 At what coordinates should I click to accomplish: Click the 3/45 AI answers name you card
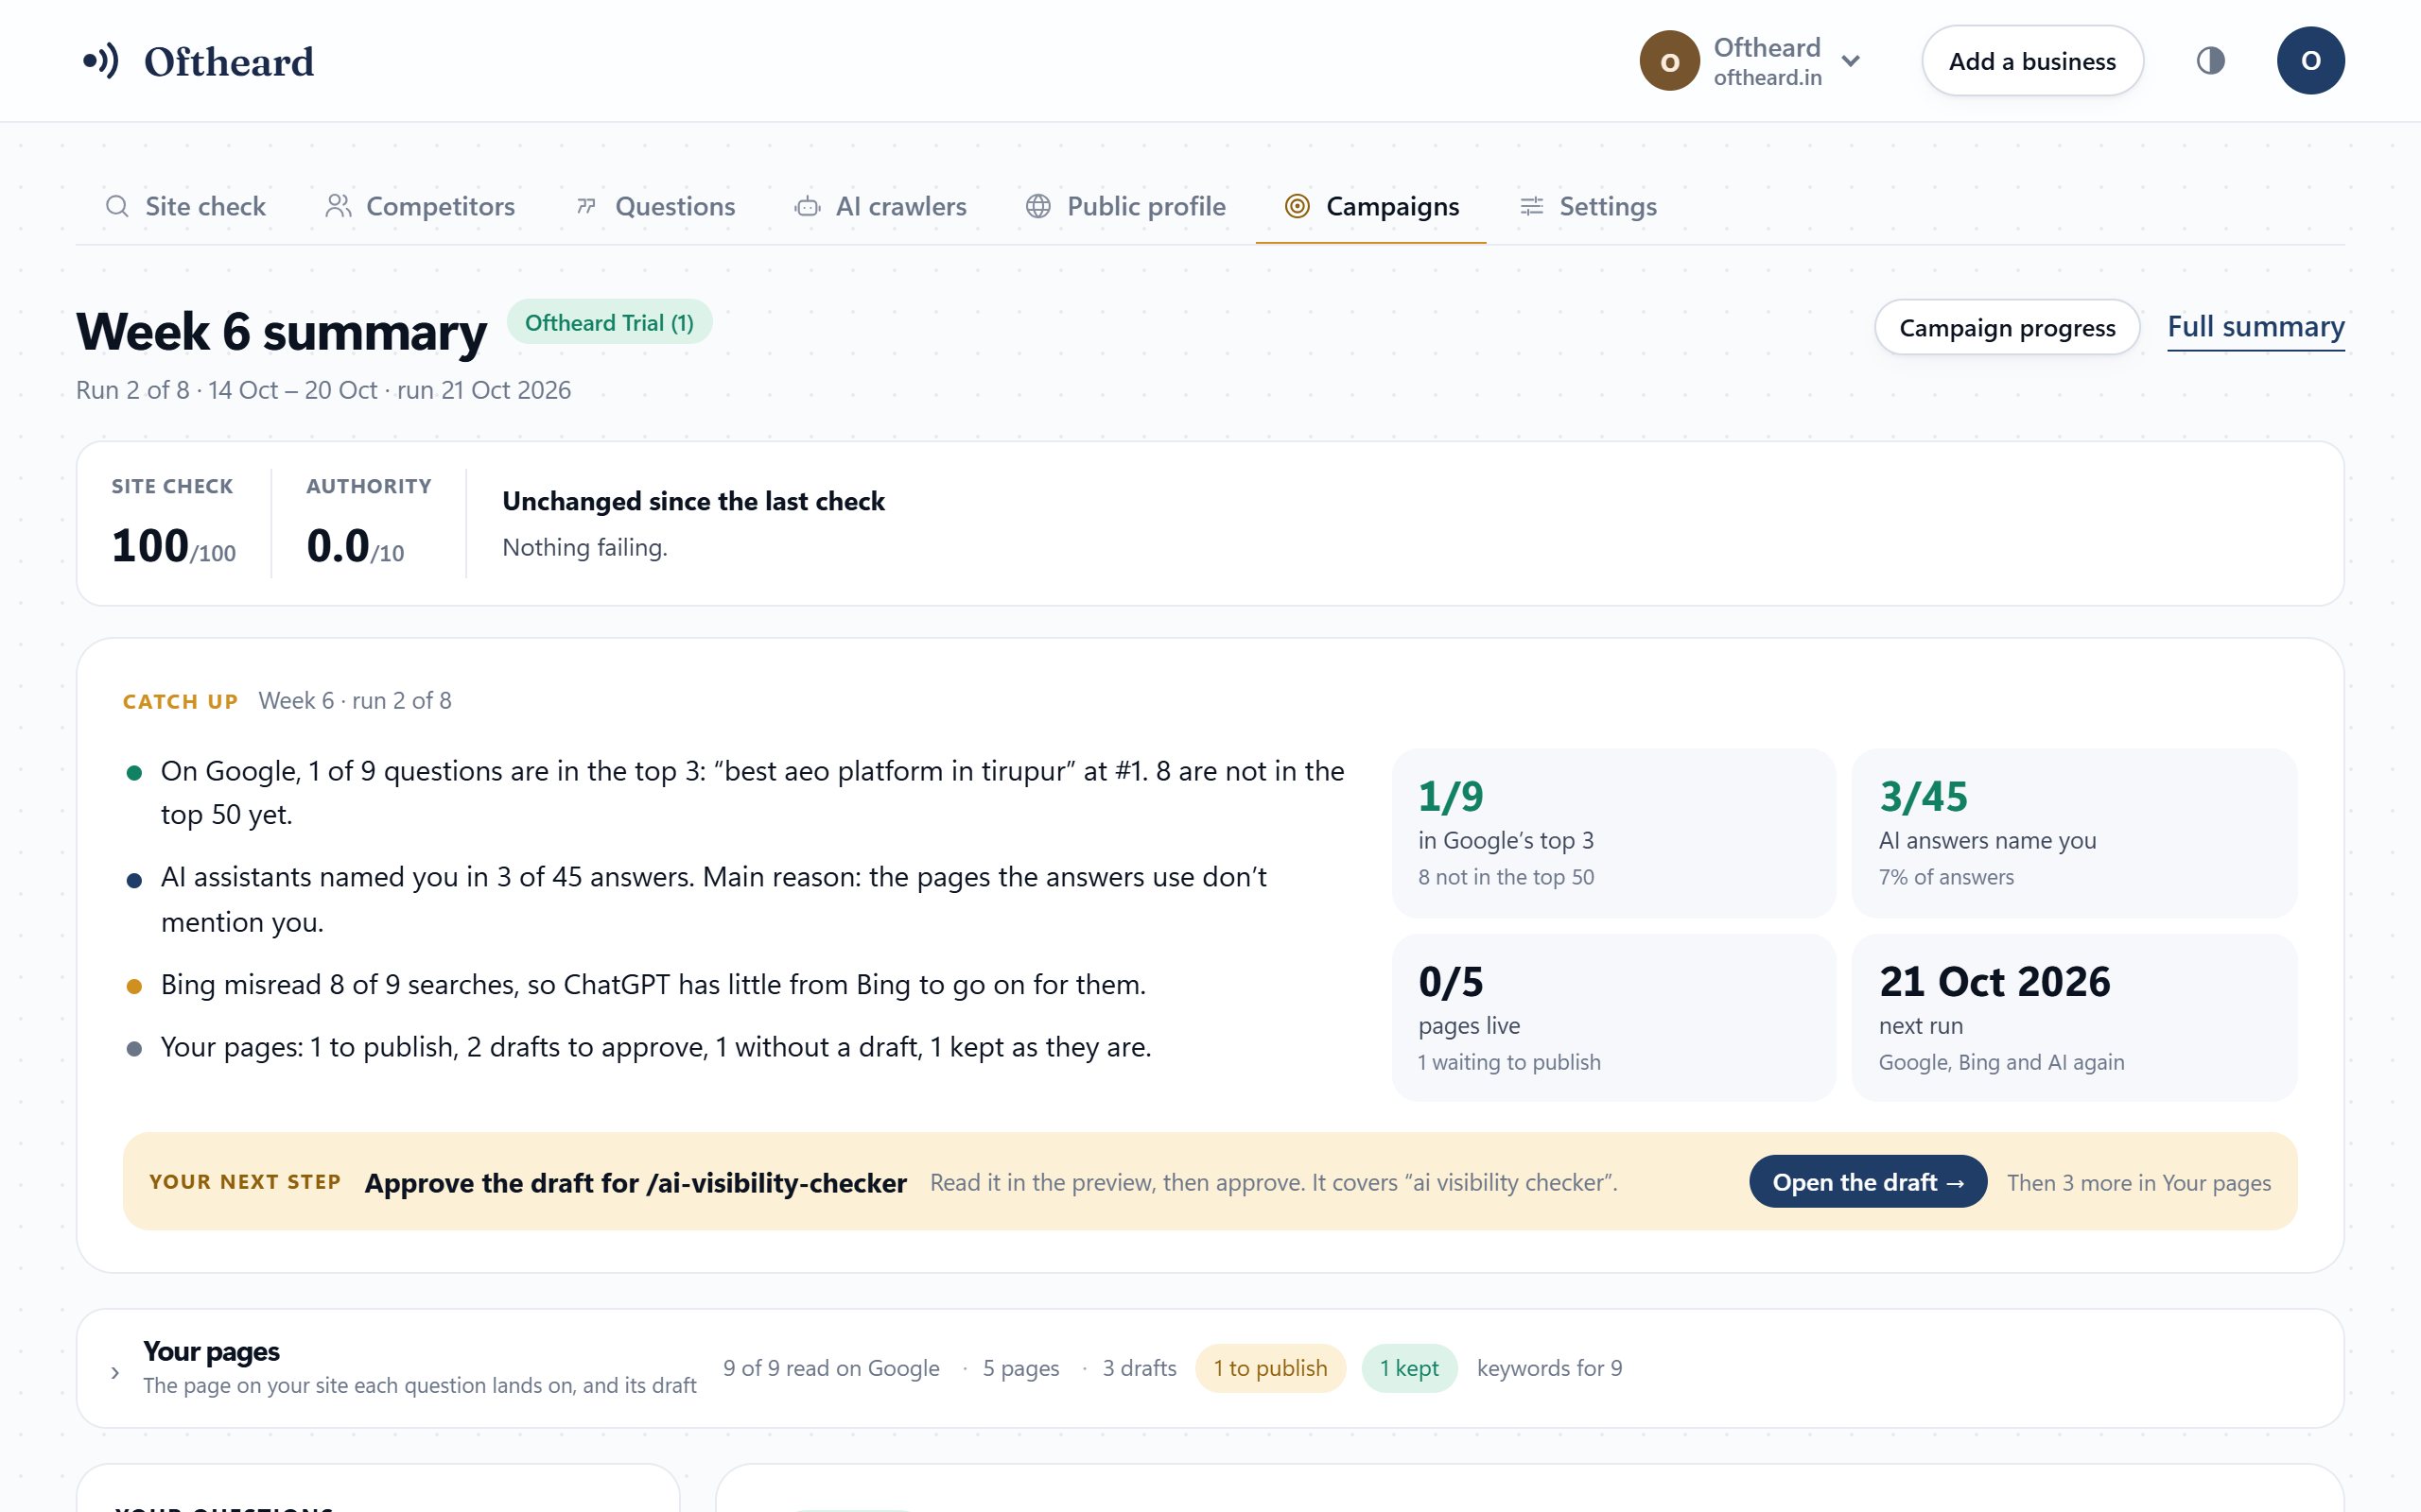point(2074,832)
